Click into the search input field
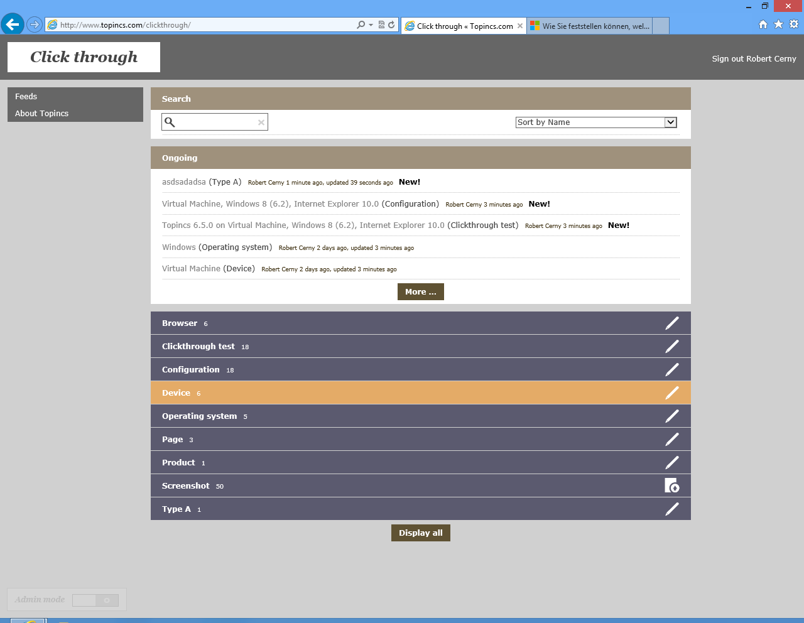Screen dimensions: 804x623 [216, 122]
